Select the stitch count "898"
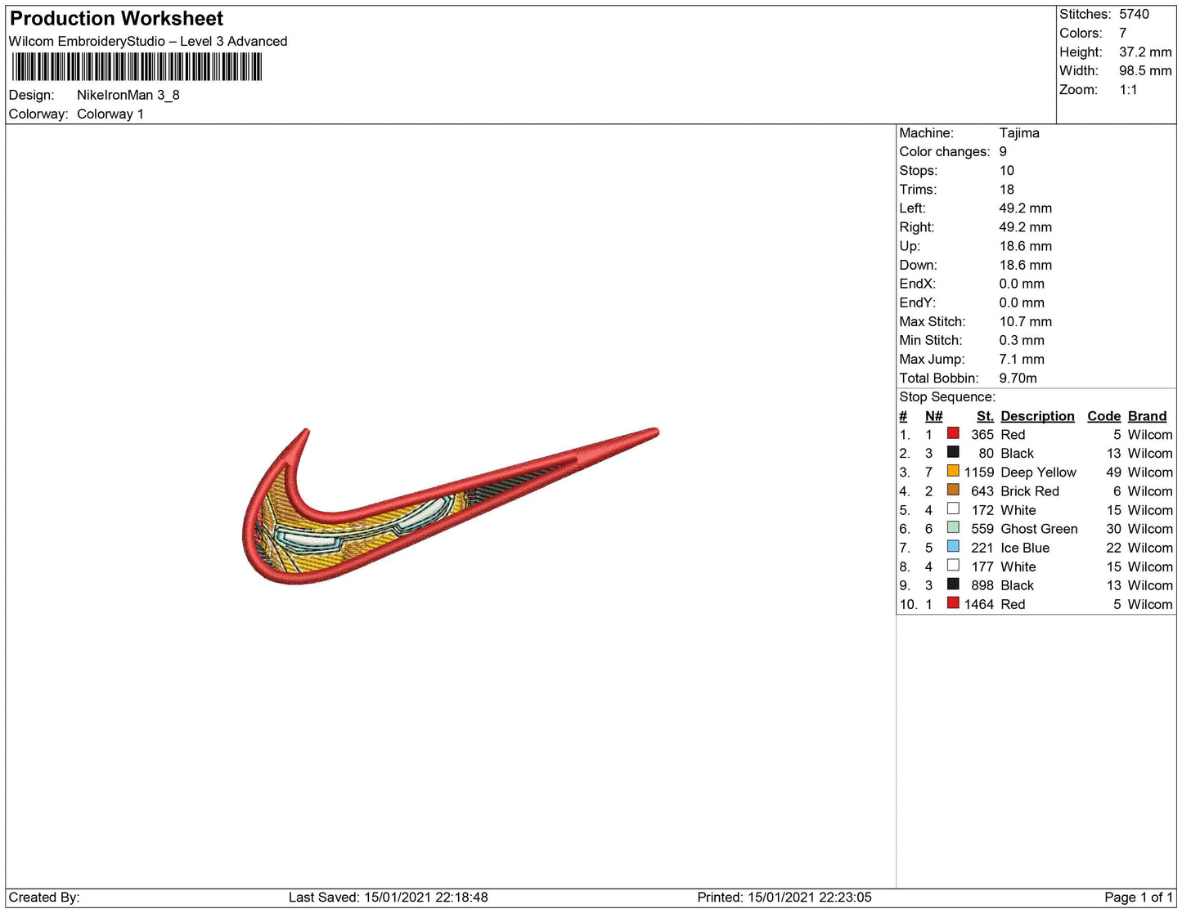 982,585
